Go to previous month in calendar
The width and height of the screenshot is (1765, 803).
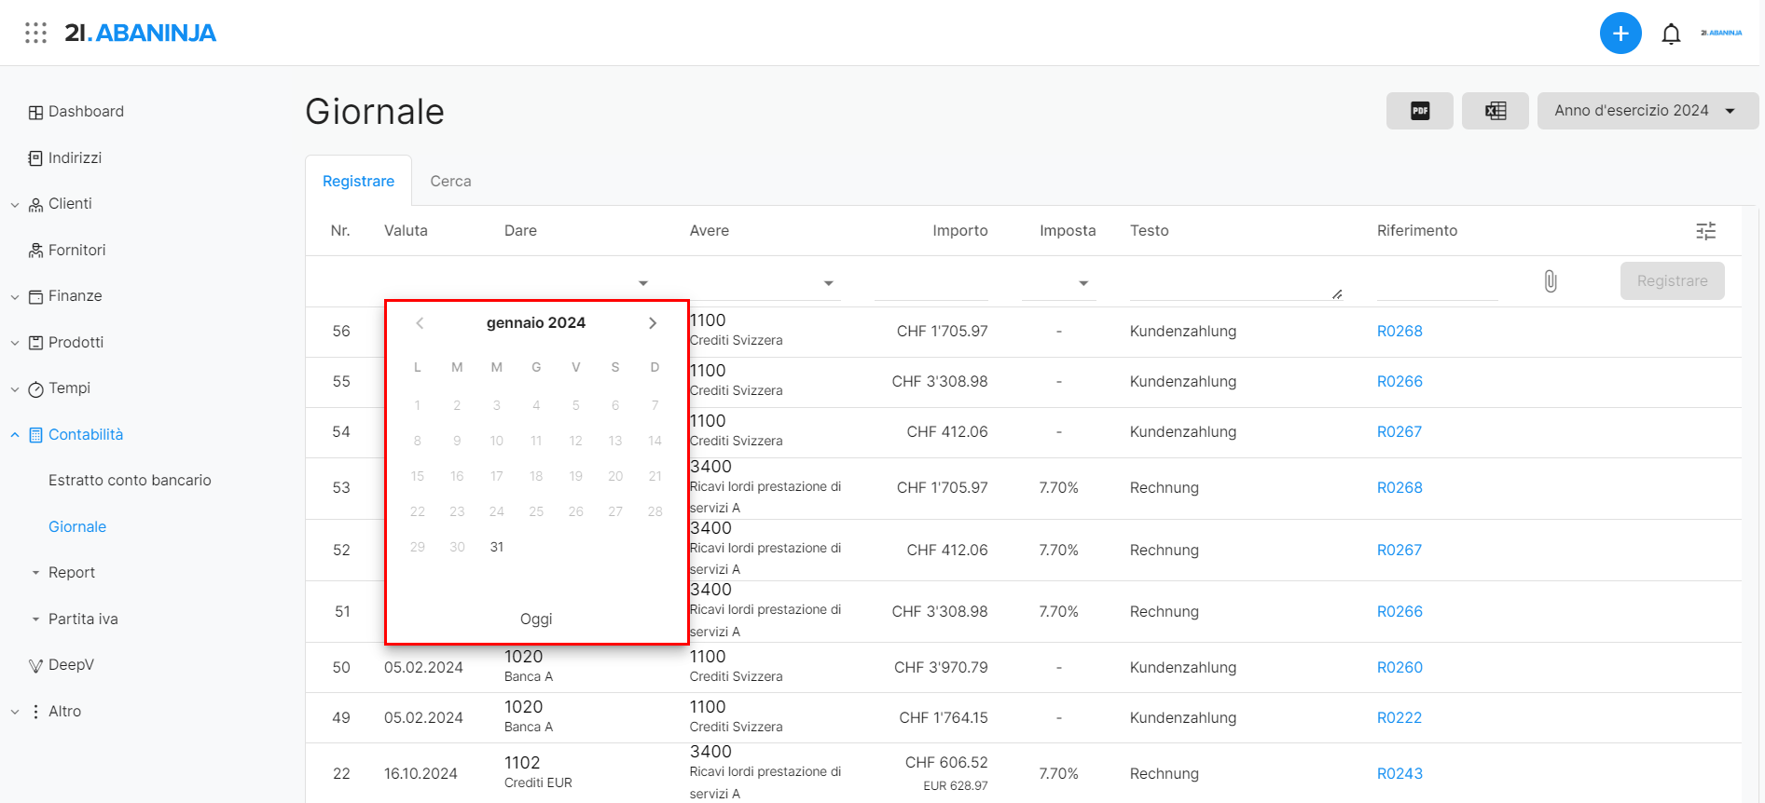pos(420,323)
